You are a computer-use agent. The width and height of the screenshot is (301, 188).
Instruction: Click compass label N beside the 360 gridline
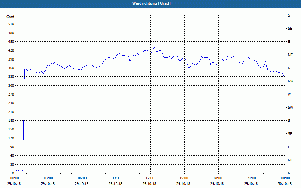pos(289,68)
